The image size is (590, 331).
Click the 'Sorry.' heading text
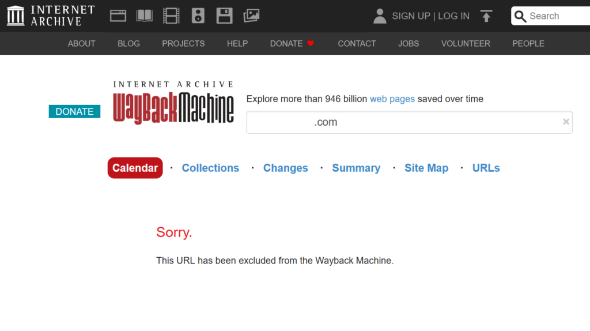pos(174,232)
